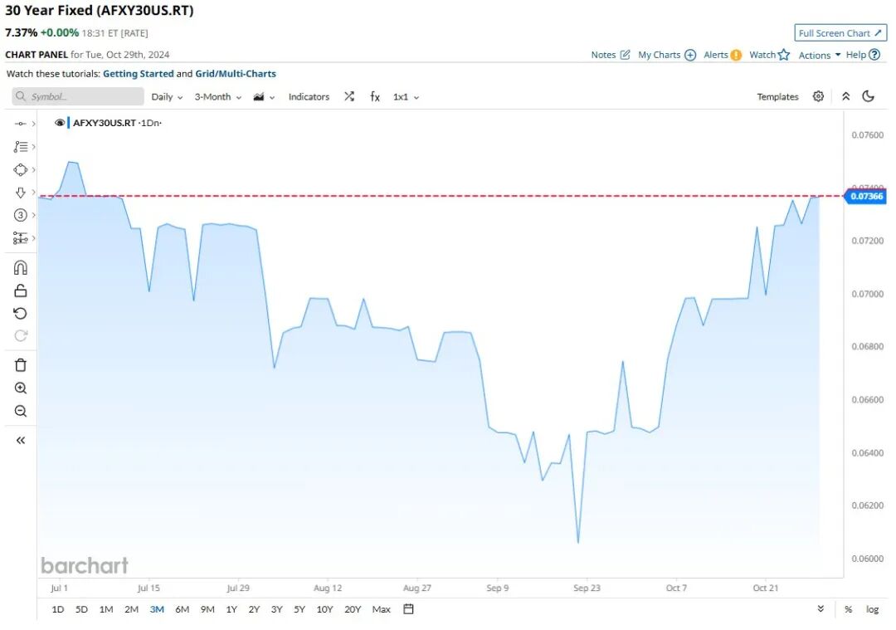This screenshot has width=896, height=630.
Task: Add chart to My Charts
Action: point(667,55)
